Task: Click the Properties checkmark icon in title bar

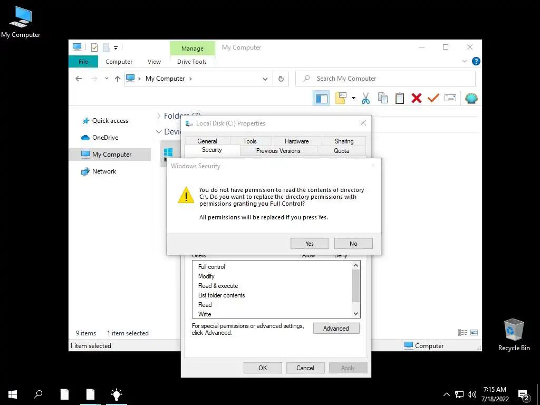Action: click(x=94, y=47)
